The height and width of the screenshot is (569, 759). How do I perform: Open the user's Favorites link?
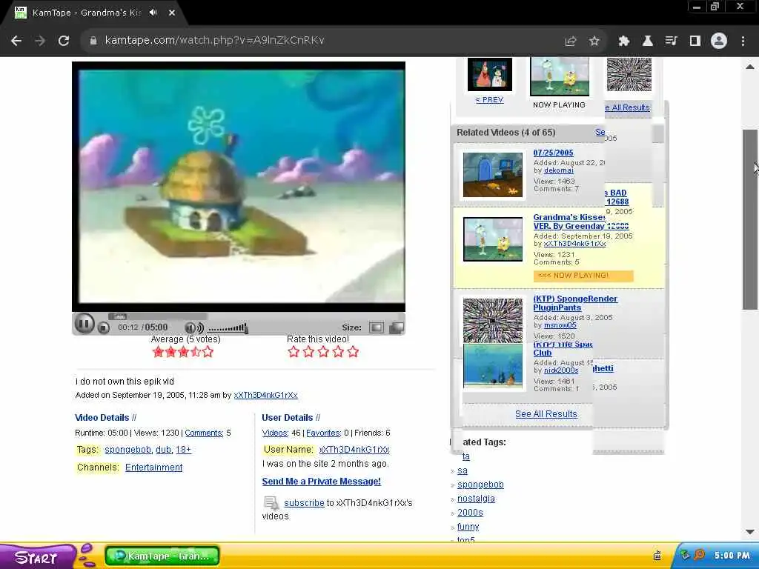(x=323, y=433)
